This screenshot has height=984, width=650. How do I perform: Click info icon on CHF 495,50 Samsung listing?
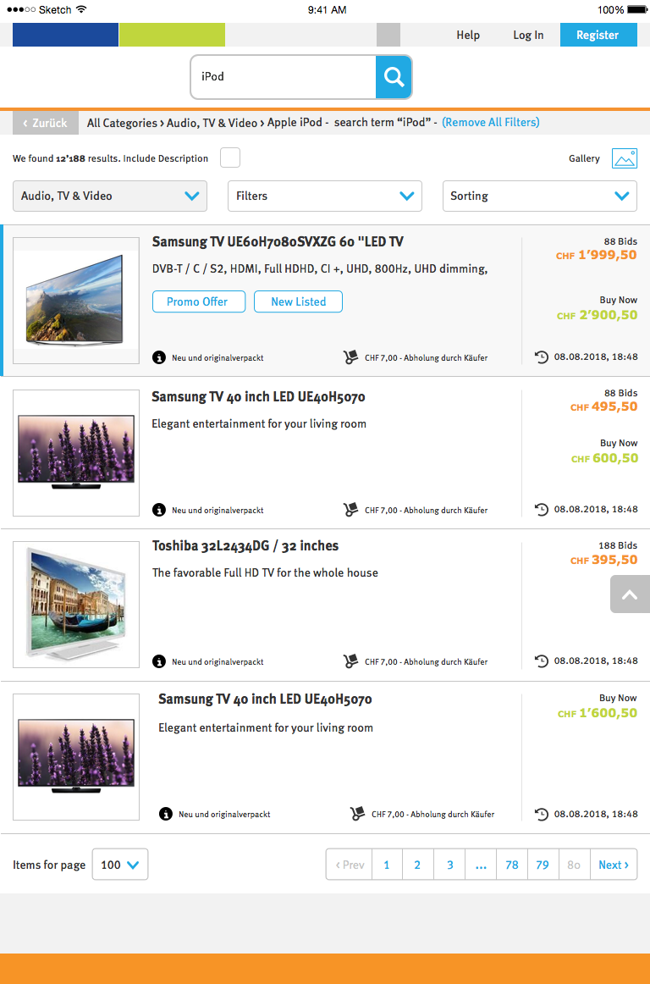(x=159, y=510)
